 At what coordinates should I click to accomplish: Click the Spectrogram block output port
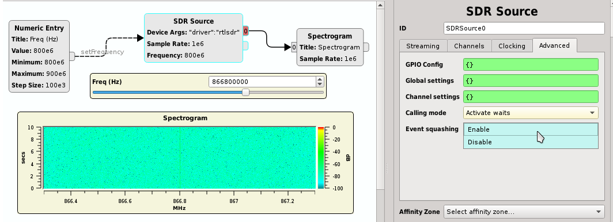pyautogui.click(x=366, y=47)
